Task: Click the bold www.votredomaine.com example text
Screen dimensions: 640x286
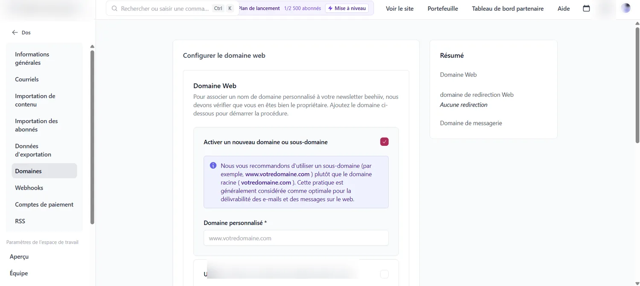Action: point(277,174)
